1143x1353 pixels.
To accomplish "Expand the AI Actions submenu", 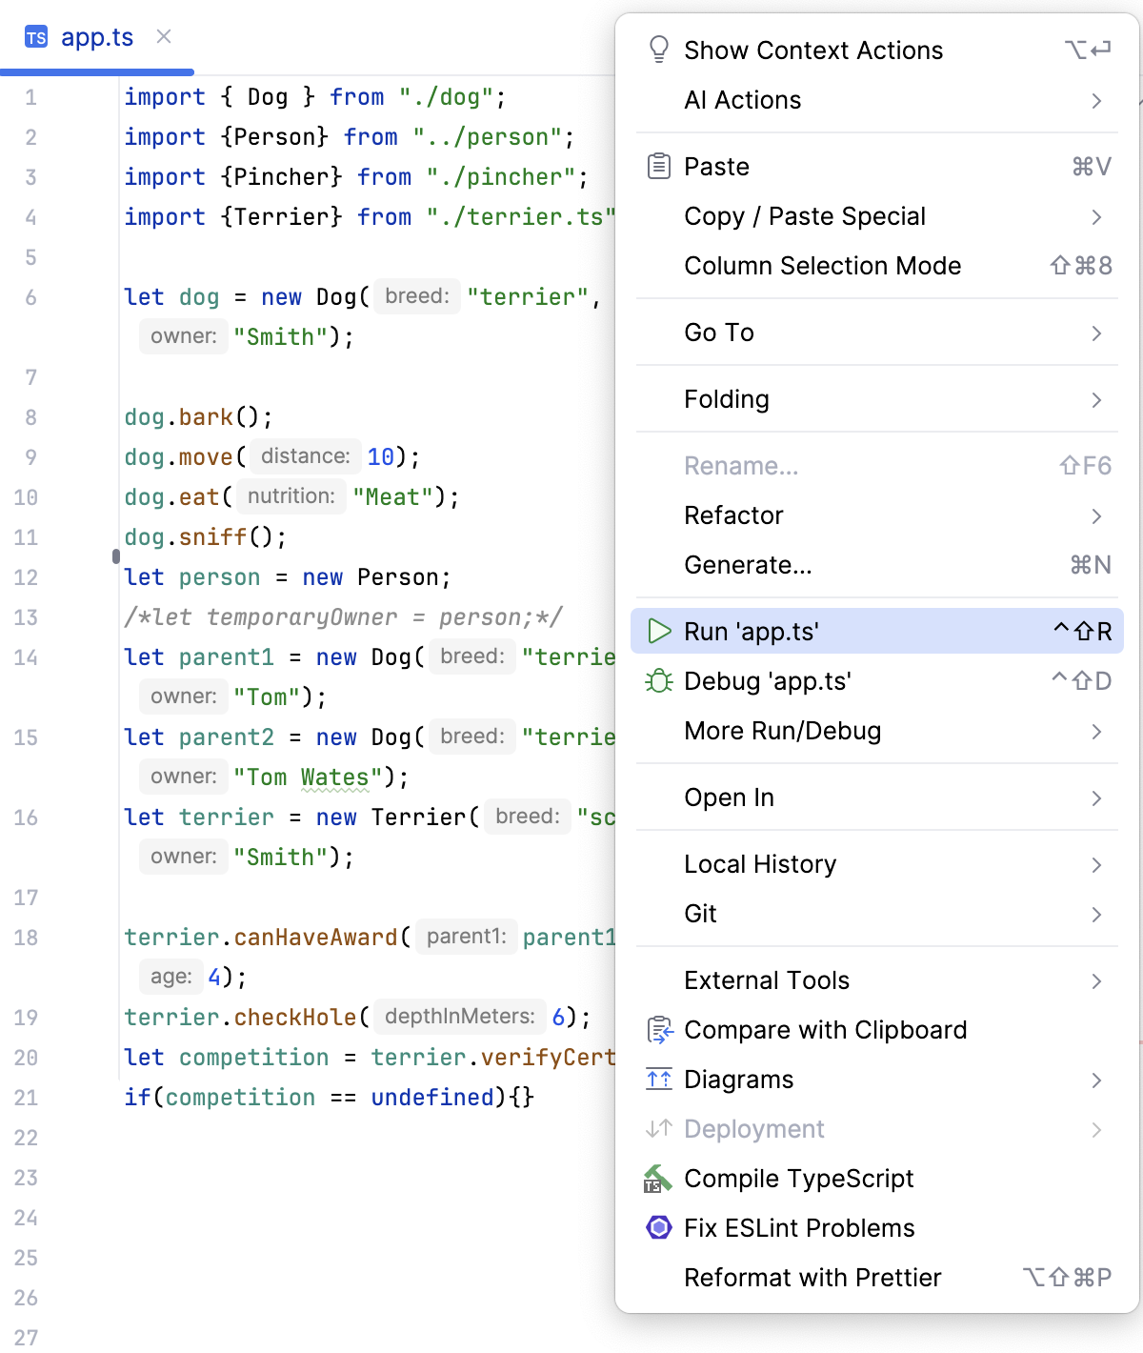I will click(742, 100).
